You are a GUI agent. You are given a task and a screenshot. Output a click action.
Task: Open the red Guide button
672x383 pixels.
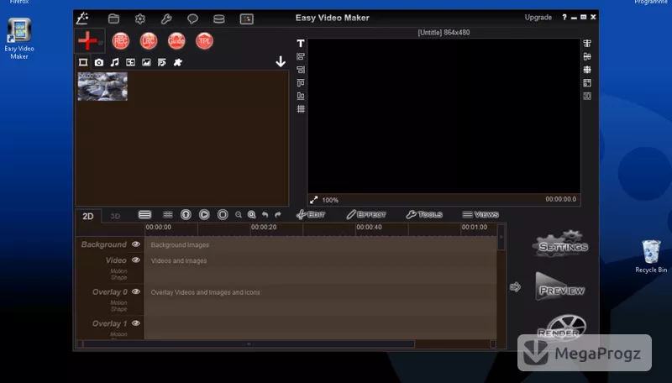tap(176, 40)
